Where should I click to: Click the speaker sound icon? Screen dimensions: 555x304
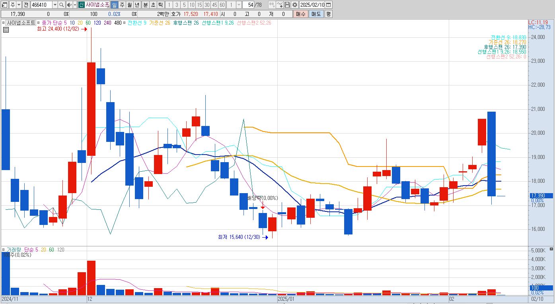click(x=69, y=5)
